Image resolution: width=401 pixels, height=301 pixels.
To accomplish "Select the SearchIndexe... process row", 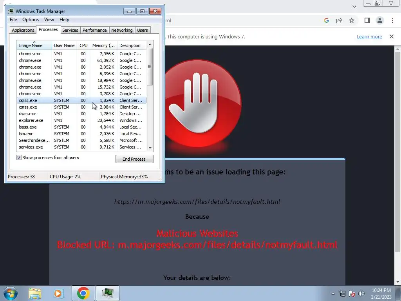I will pos(81,140).
